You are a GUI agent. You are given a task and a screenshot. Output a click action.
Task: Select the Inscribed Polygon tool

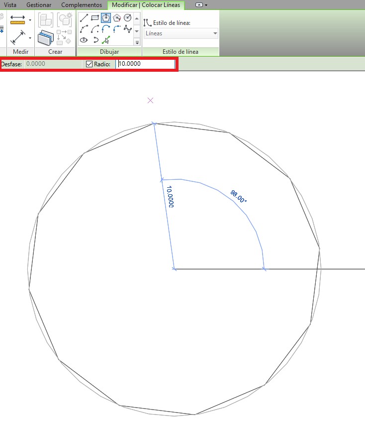pos(106,18)
